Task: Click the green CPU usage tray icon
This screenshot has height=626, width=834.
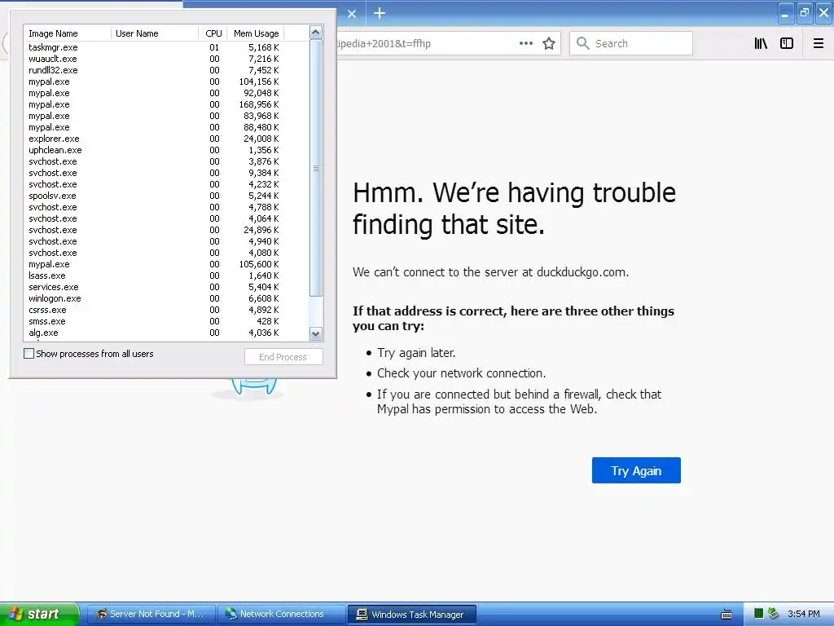Action: coord(759,614)
